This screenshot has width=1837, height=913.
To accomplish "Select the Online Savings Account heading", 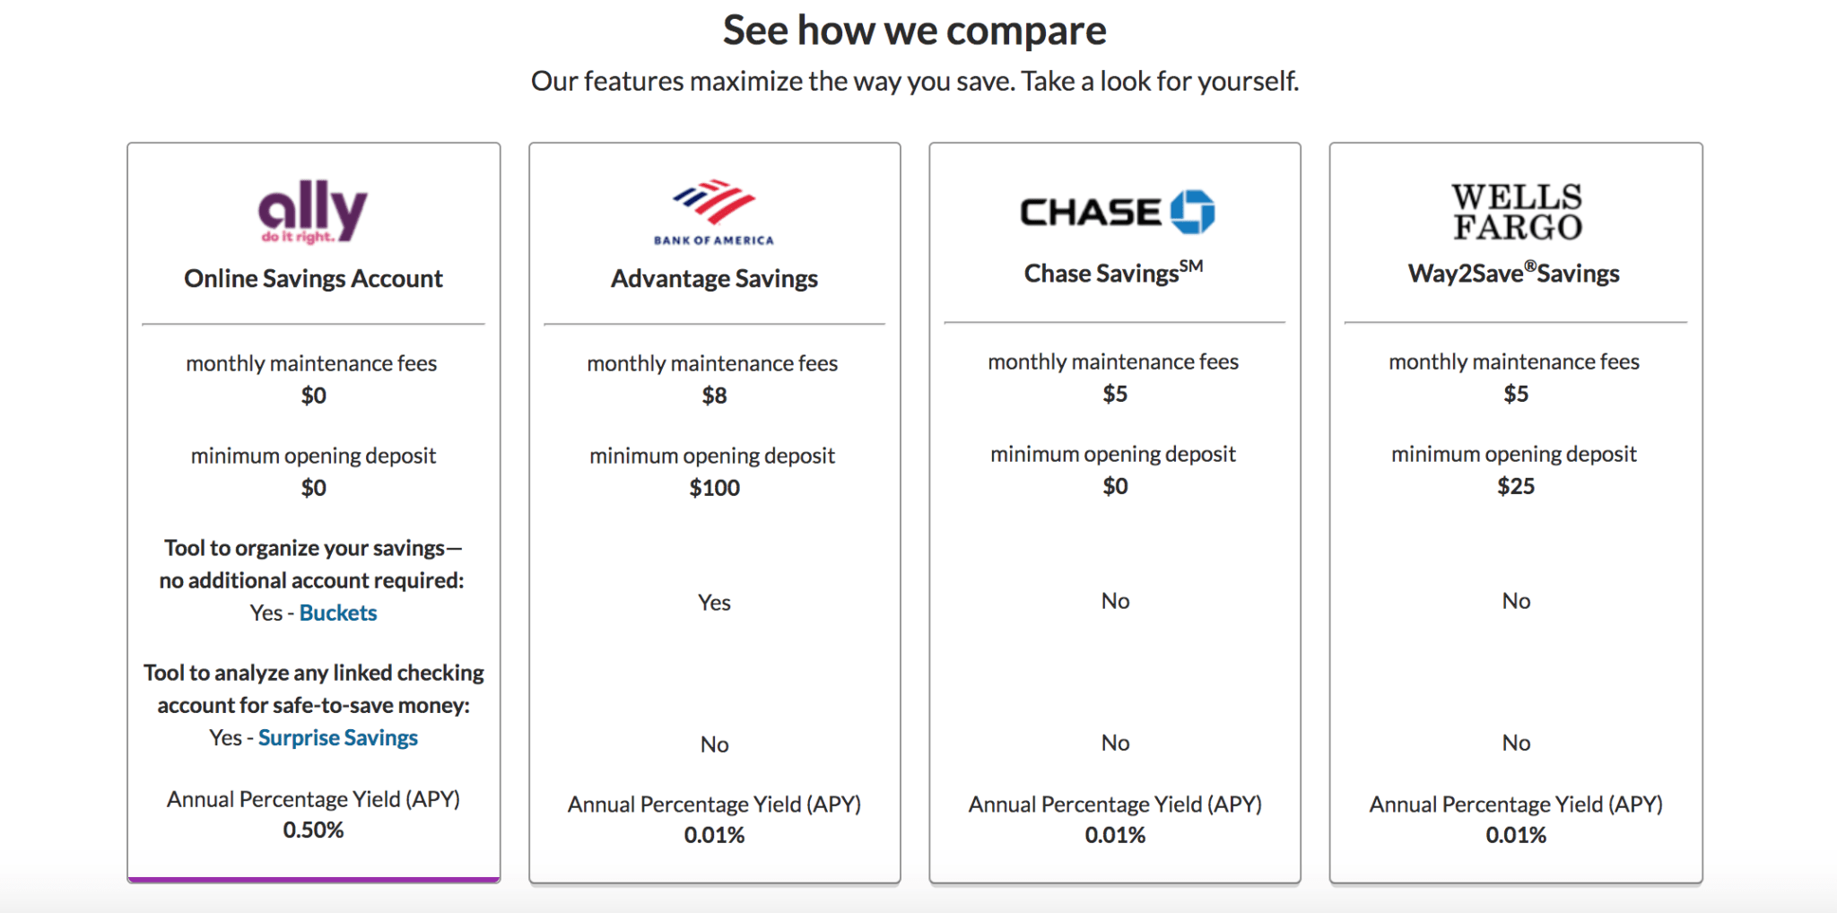I will [x=313, y=279].
